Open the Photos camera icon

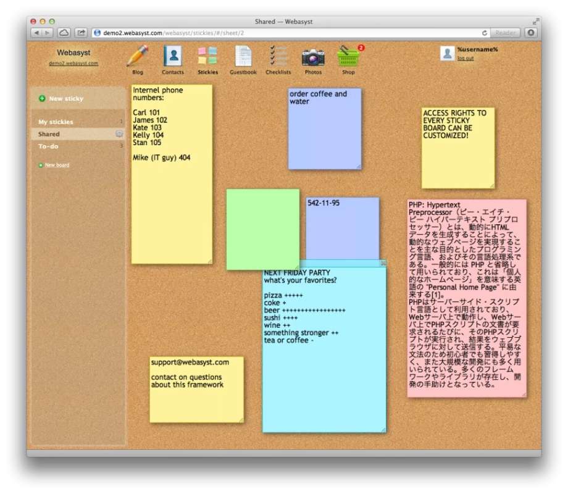(x=313, y=57)
